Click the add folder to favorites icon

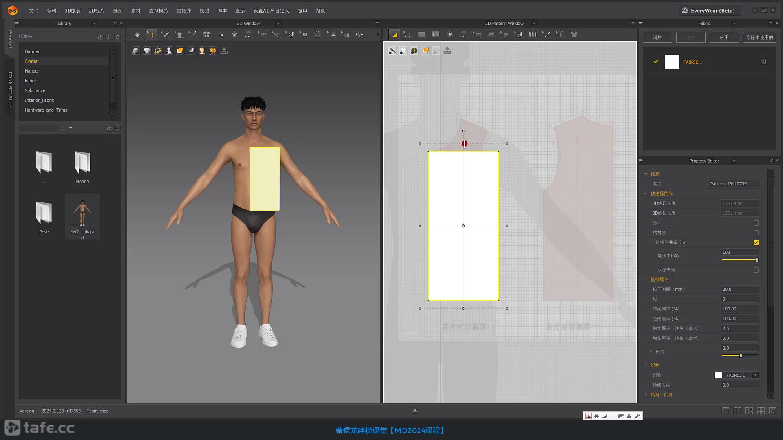(x=109, y=37)
